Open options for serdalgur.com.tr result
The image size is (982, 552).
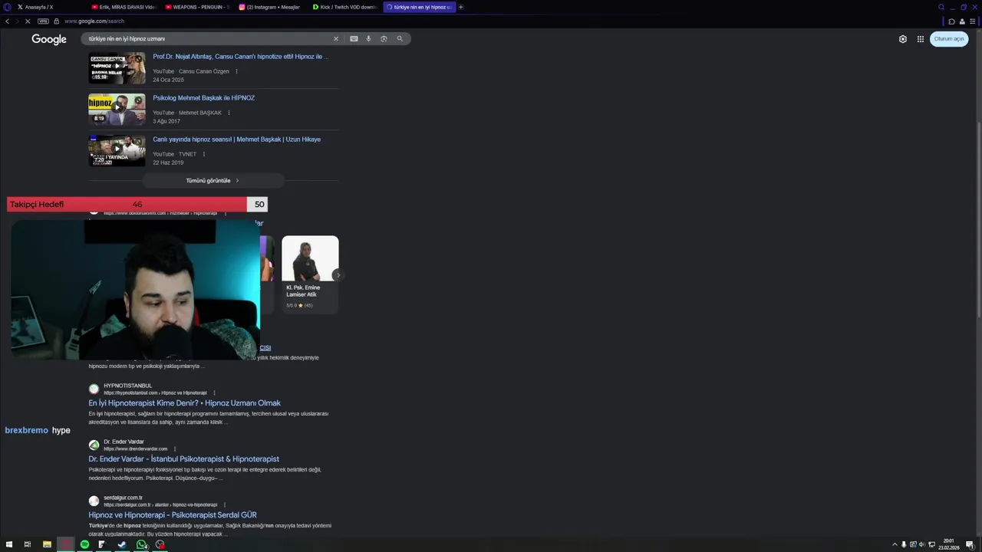(225, 504)
